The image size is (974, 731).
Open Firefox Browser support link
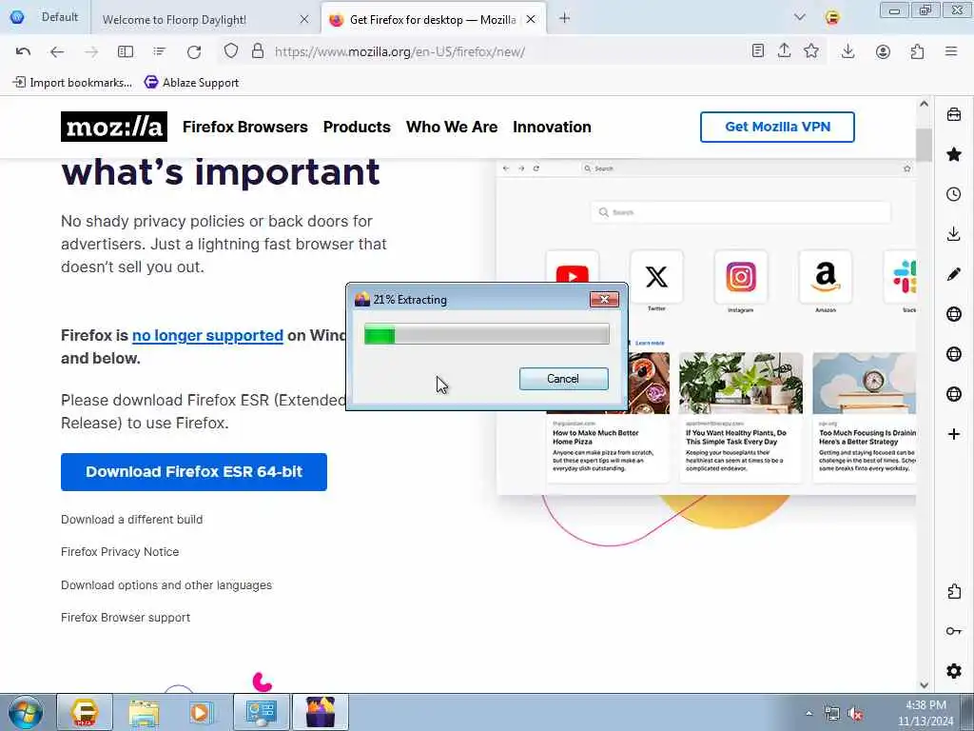[126, 617]
